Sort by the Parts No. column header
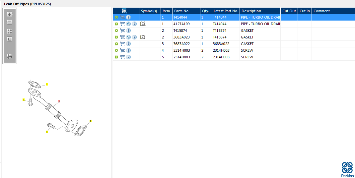Screen dimensions: 355x178 click(186, 11)
